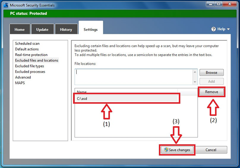This screenshot has width=240, height=168.
Task: Select MAPS settings
Action: coord(20,83)
